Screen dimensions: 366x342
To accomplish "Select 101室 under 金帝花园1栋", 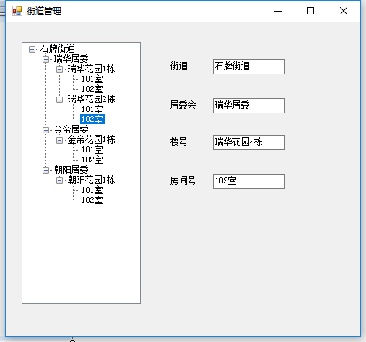I will coord(92,149).
